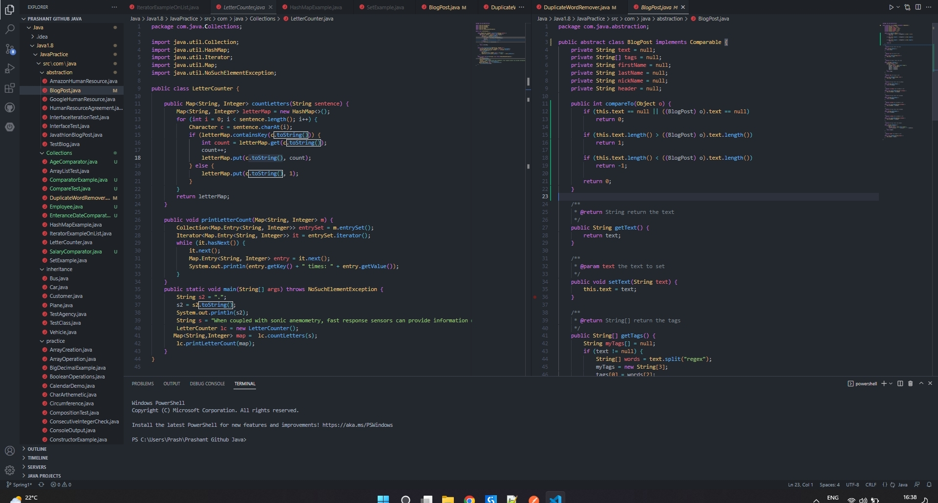
Task: Maximize the terminal panel with chevron up
Action: (921, 384)
